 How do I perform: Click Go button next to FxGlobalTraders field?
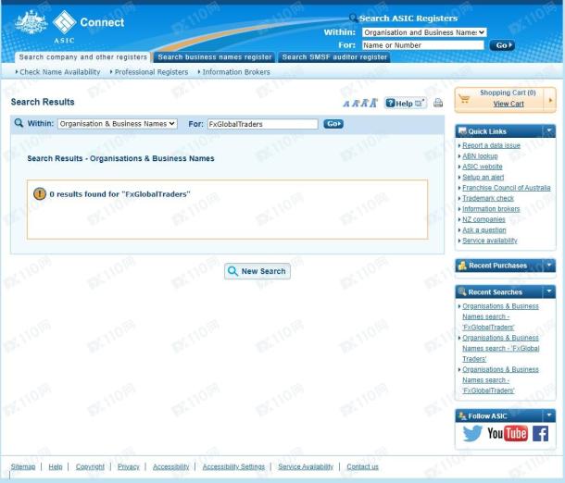(x=333, y=124)
